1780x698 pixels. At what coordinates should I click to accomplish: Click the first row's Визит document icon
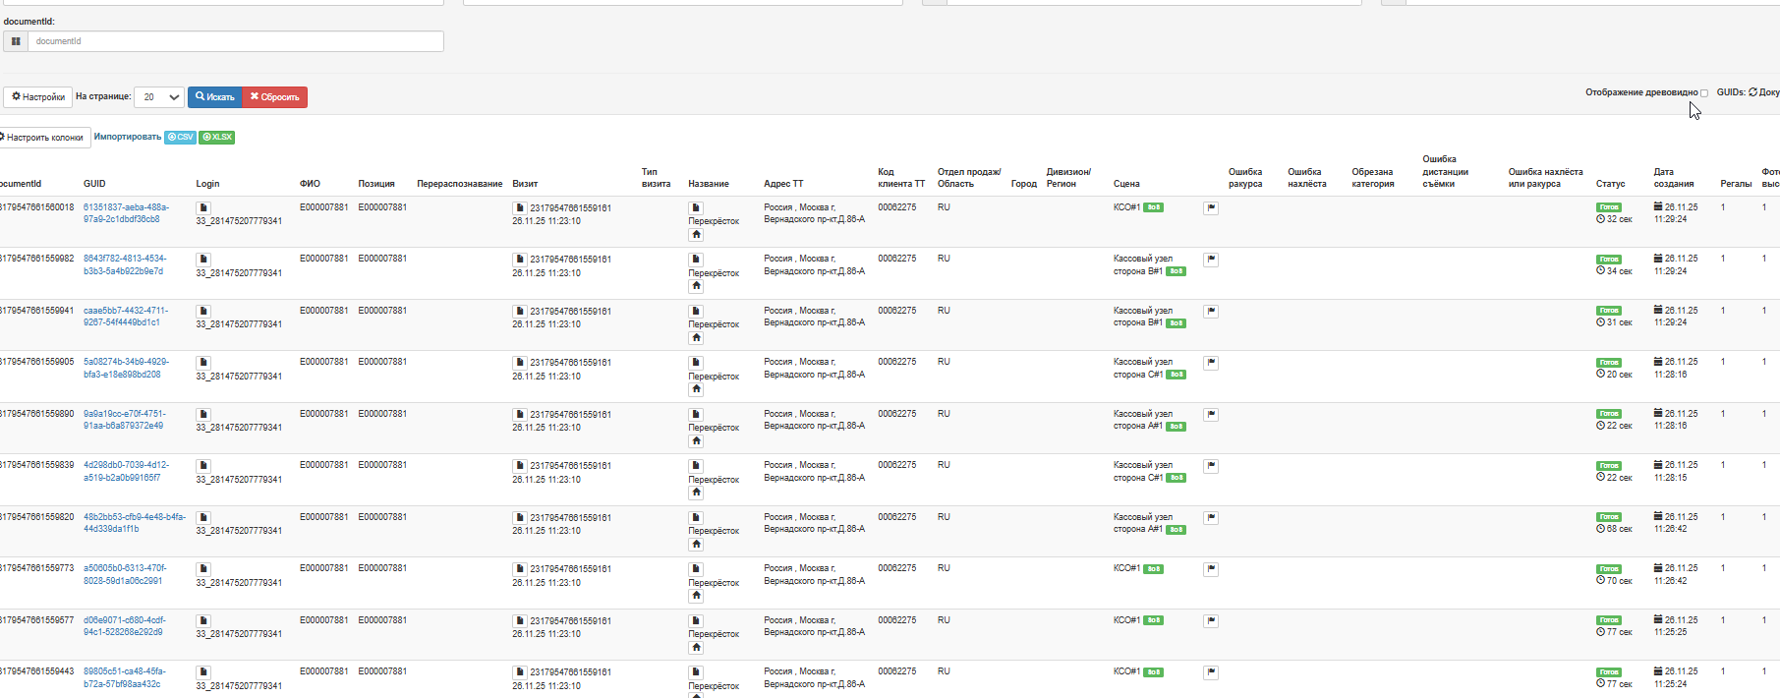[x=519, y=207]
